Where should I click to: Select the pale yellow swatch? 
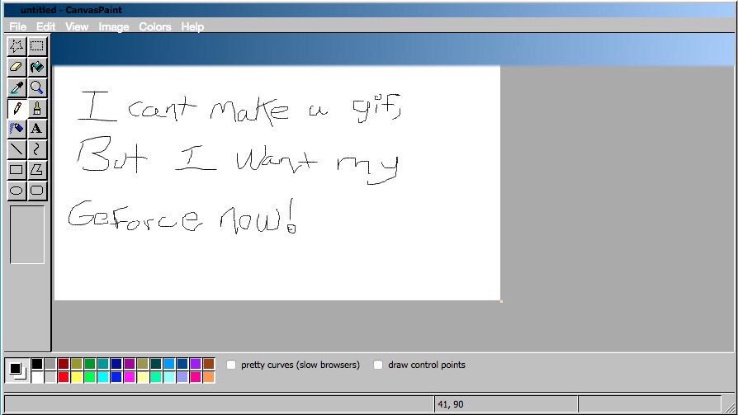click(143, 377)
